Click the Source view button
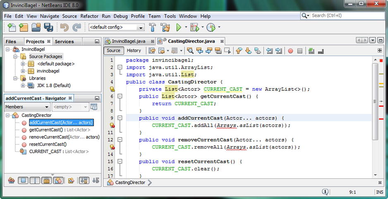Image resolution: width=388 pixels, height=199 pixels. click(114, 51)
